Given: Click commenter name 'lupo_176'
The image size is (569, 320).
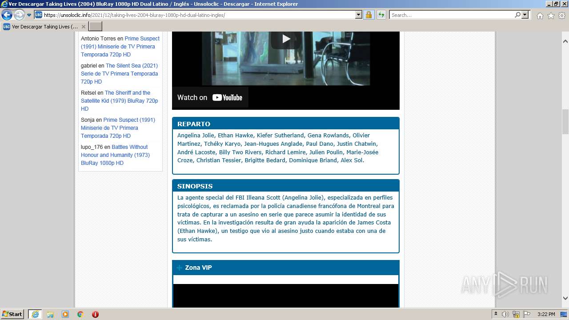Looking at the screenshot, I should 92,147.
